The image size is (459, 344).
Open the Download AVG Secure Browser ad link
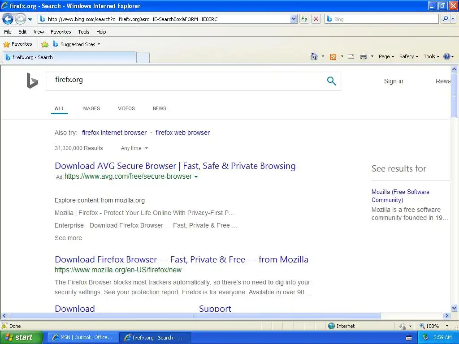[175, 166]
